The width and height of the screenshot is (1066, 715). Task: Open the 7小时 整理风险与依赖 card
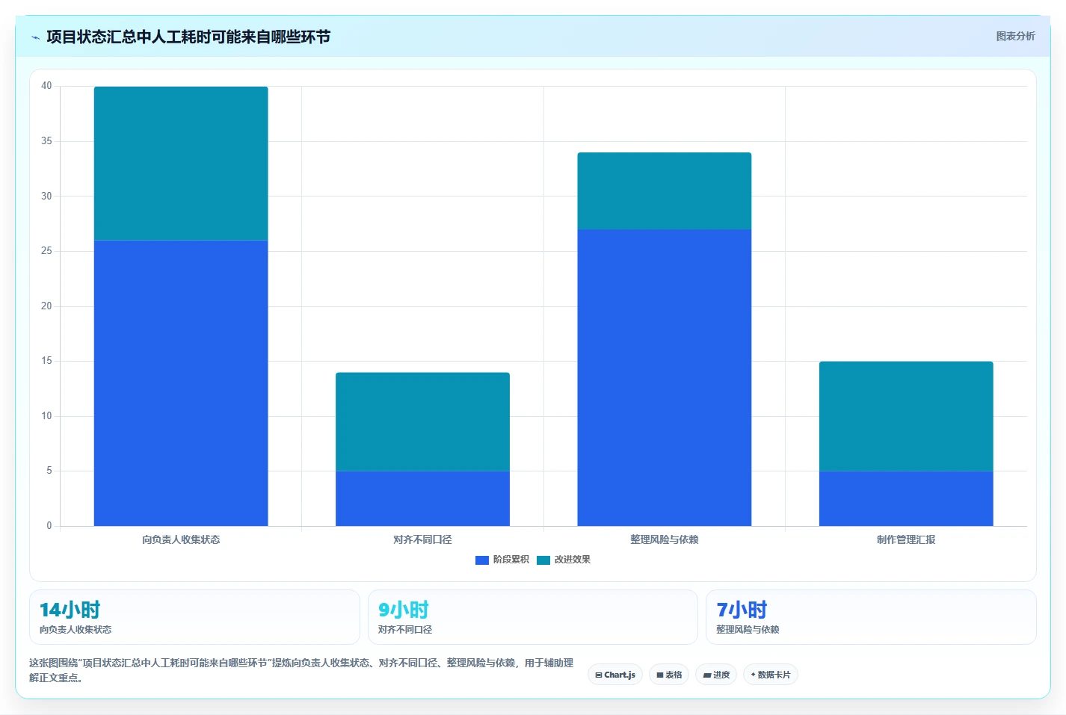click(x=871, y=617)
